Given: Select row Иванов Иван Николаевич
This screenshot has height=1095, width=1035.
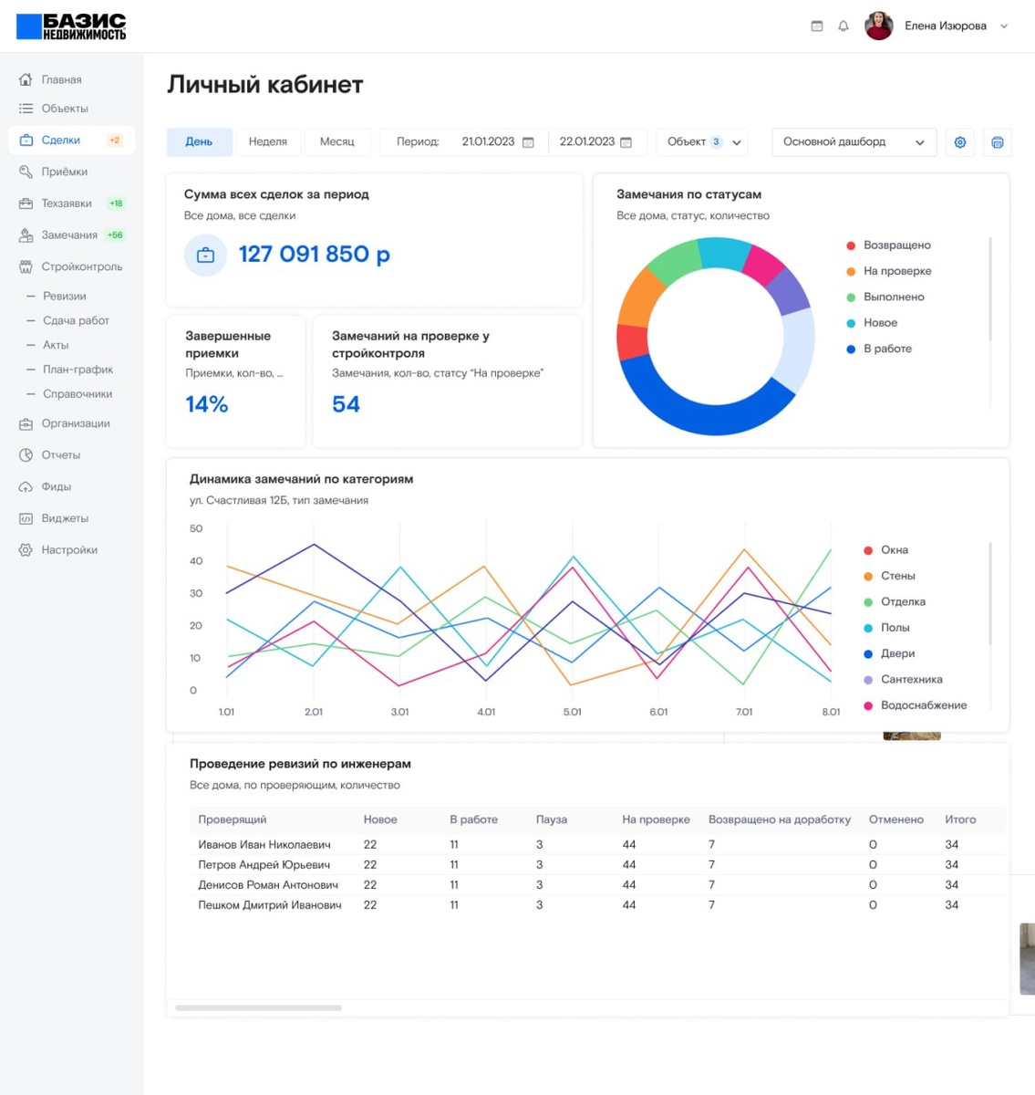Looking at the screenshot, I should 597,845.
